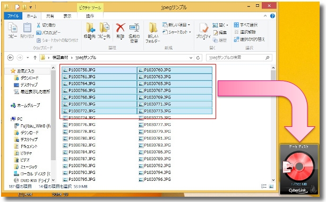Click the Up one level arrow
The width and height of the screenshot is (326, 202).
(x=35, y=58)
